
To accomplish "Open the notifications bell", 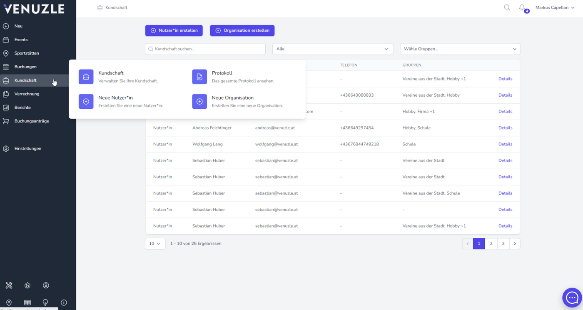I will (x=522, y=7).
